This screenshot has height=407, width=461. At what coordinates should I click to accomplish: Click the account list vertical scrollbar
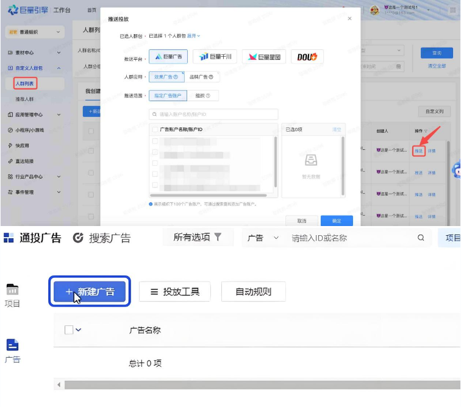(x=276, y=162)
